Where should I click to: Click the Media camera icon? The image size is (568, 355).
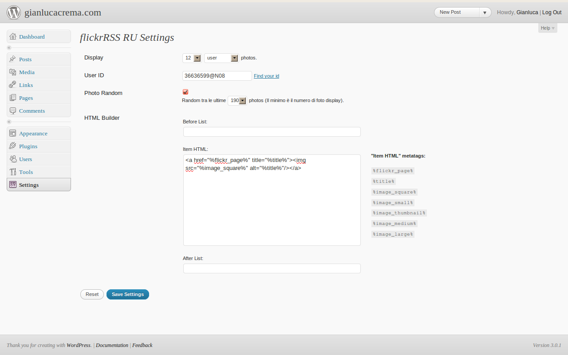click(x=13, y=72)
